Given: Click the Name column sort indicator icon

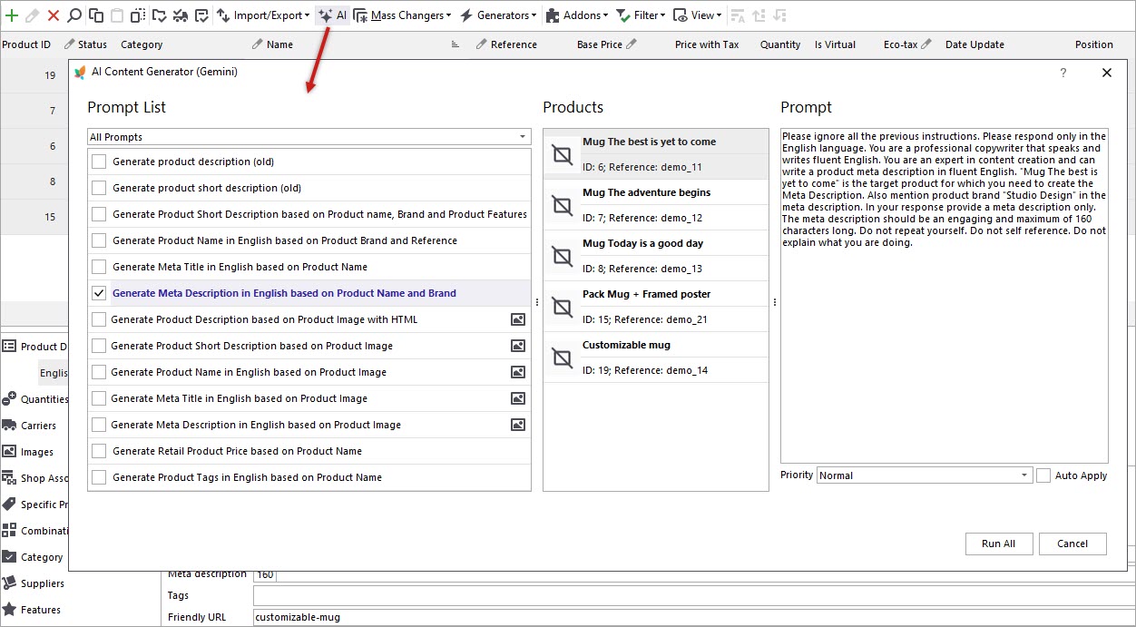Looking at the screenshot, I should point(455,44).
